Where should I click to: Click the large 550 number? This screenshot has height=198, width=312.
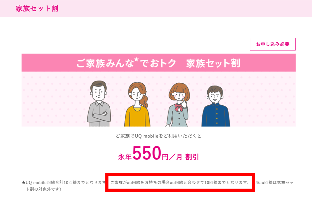147,153
